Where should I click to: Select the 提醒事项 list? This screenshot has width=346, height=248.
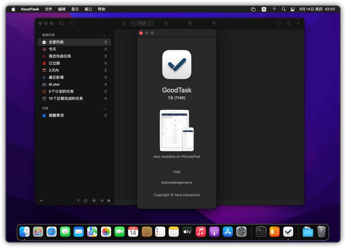point(74,116)
